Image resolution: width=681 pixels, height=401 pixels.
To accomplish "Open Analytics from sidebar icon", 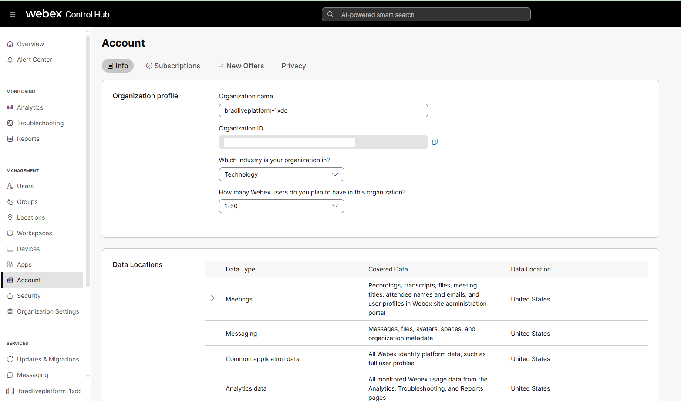I will pos(10,107).
